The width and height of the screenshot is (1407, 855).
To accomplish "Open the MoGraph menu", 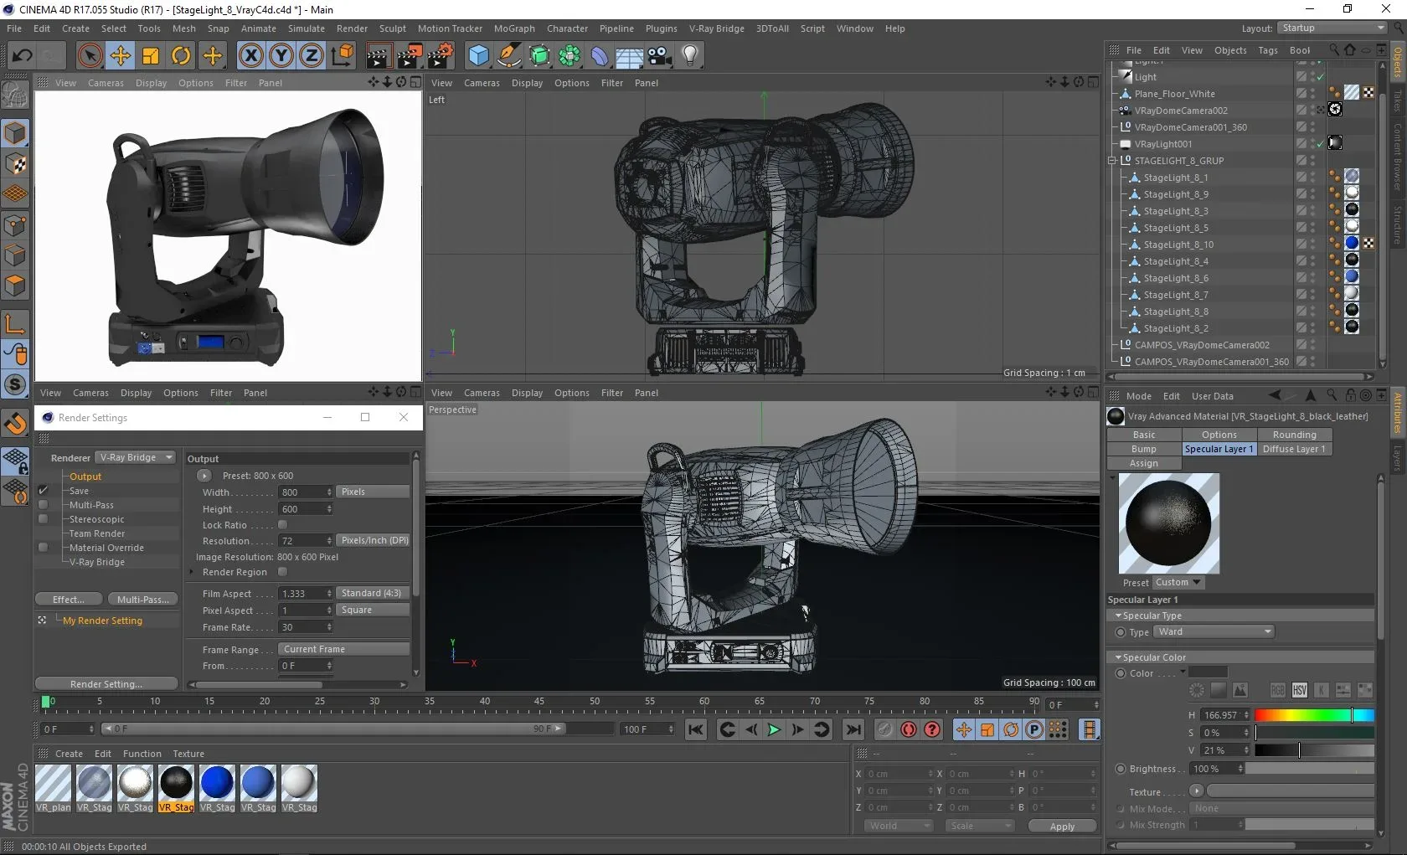I will [x=514, y=28].
